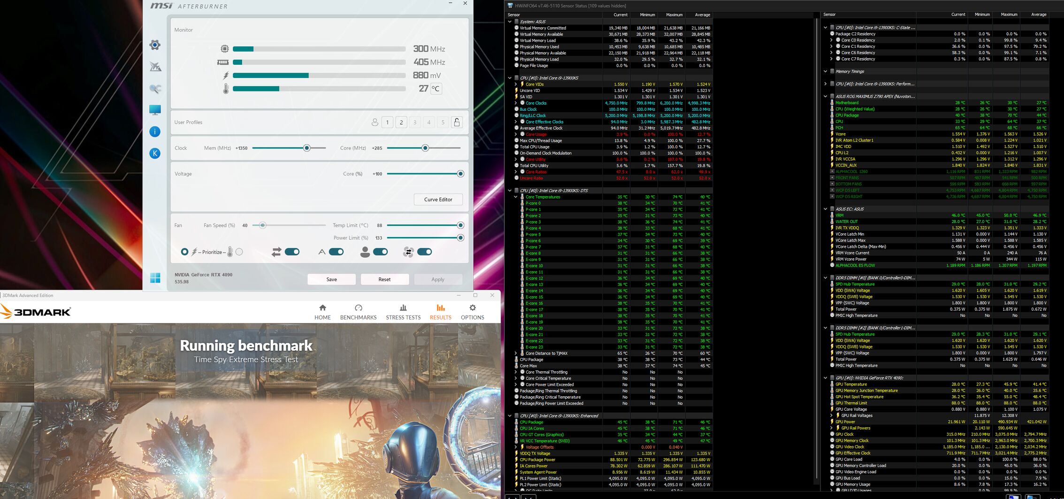Open the RESULTS tab in 3DMark

point(441,312)
